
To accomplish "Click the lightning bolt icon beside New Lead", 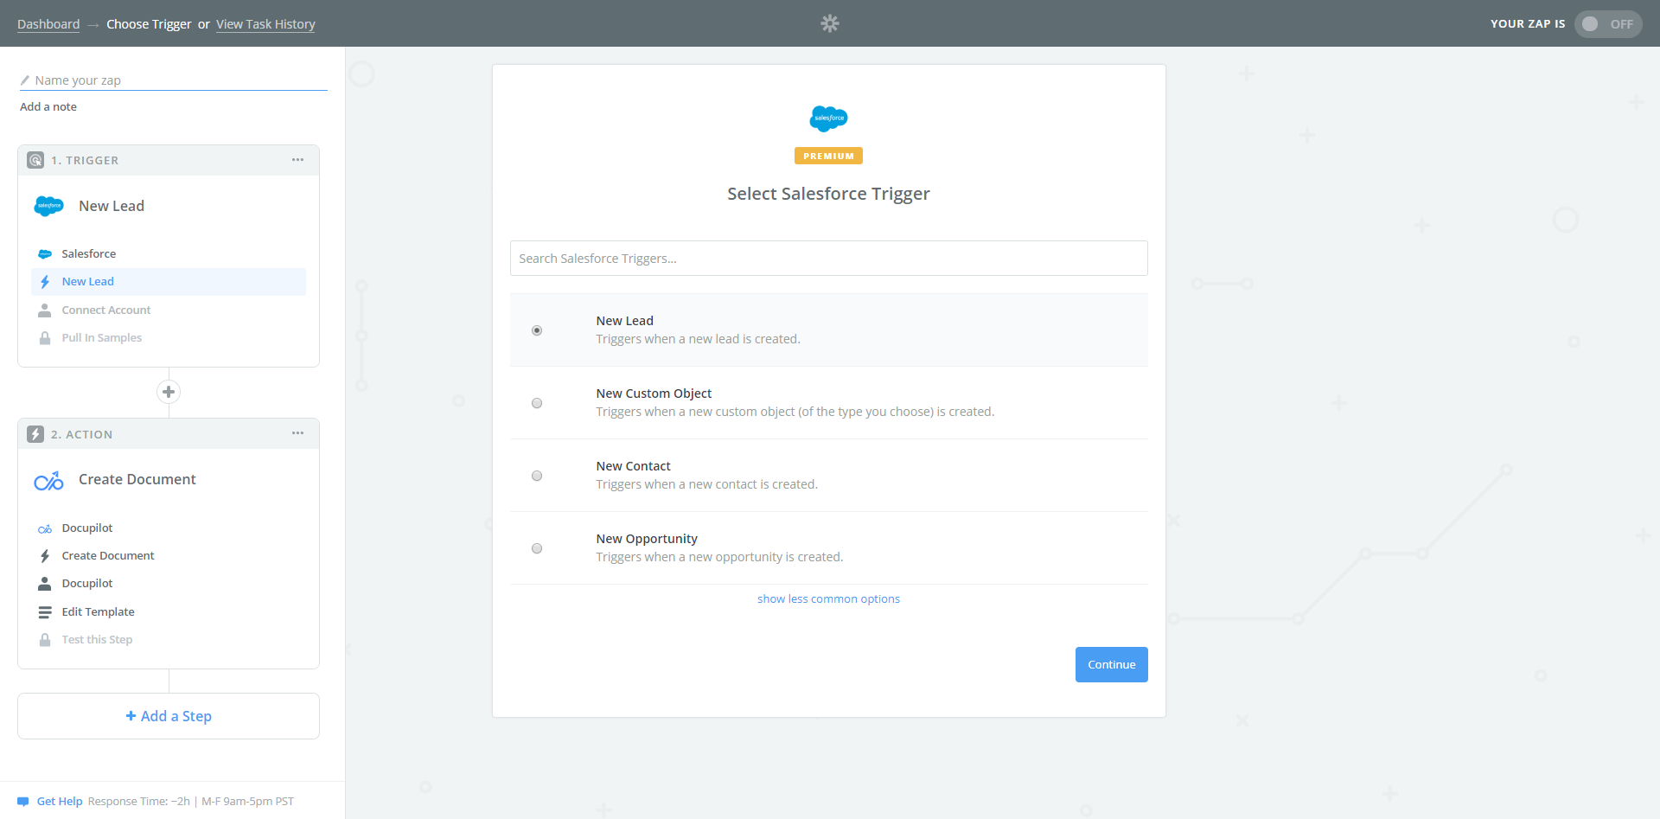I will pos(45,282).
